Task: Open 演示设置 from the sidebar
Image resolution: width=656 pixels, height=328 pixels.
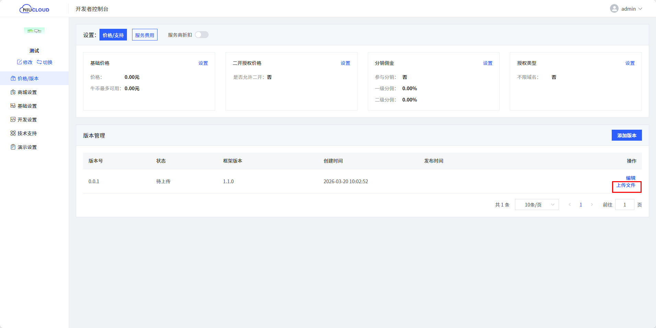Action: (x=27, y=147)
